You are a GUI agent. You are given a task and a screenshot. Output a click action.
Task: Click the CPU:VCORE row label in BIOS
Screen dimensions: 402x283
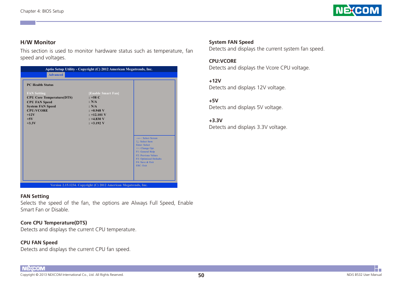point(37,110)
